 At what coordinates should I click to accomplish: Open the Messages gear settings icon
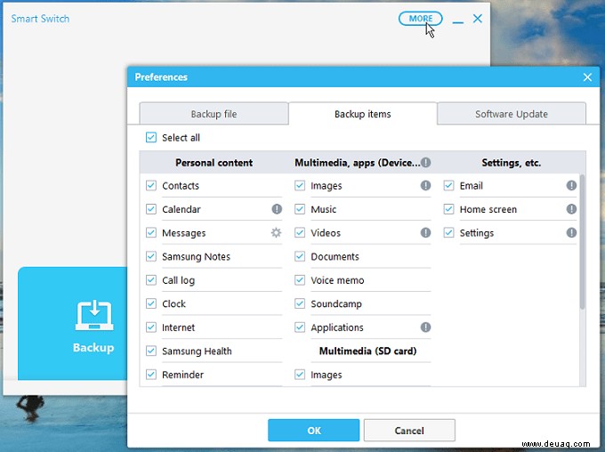point(277,233)
